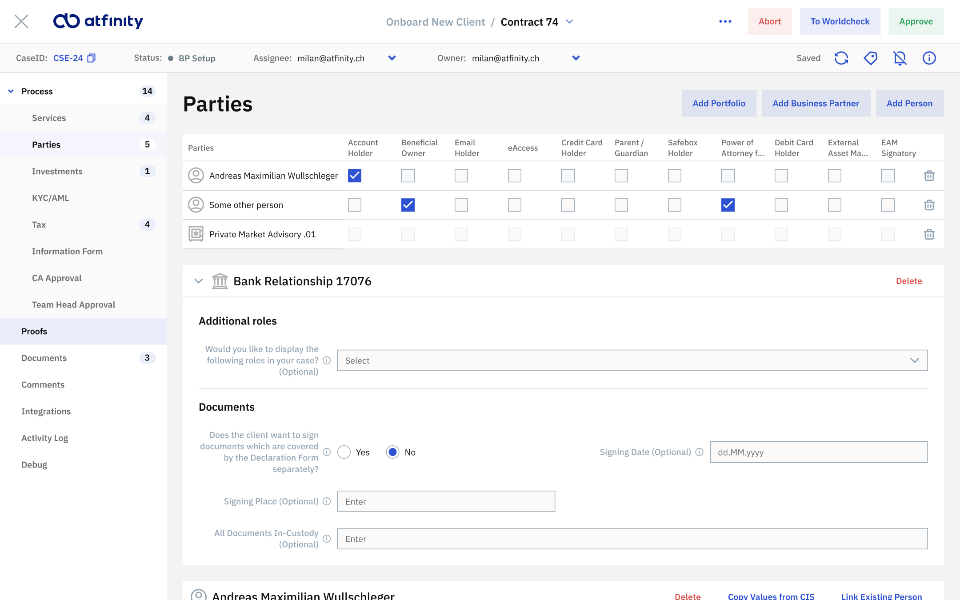Click Add Person

(x=910, y=103)
